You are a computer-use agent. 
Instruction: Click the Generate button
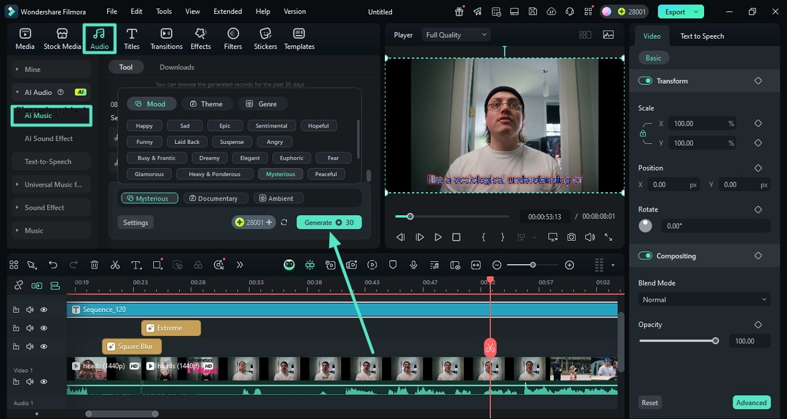coord(329,222)
